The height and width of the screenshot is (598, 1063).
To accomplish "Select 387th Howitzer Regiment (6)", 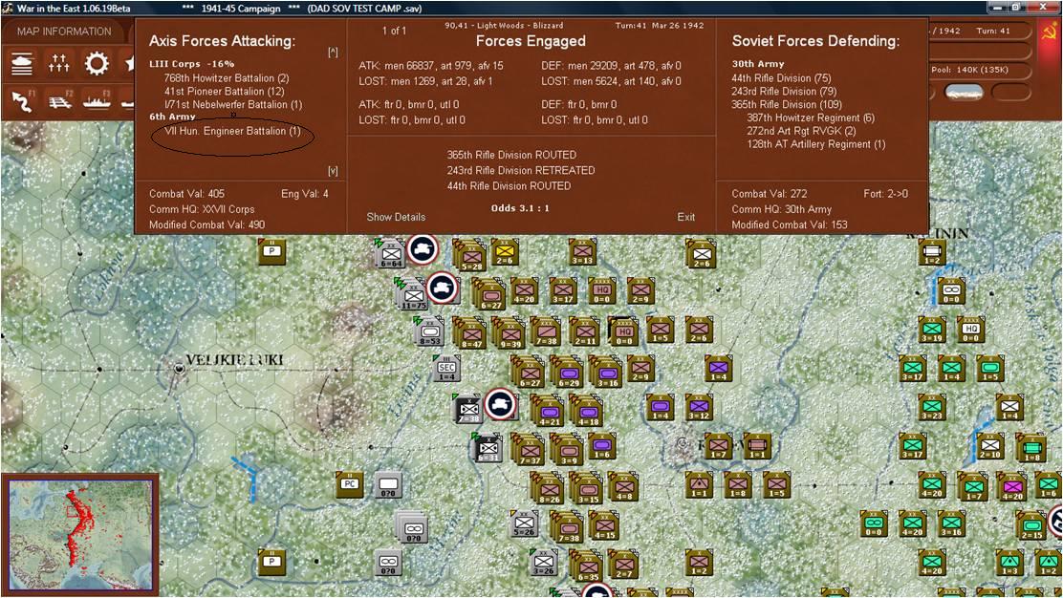I will click(x=811, y=117).
